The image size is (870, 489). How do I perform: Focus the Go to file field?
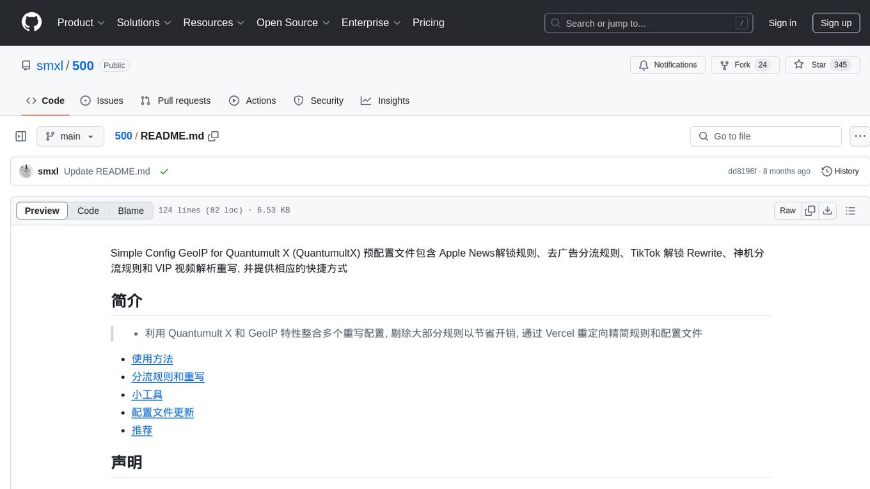click(x=766, y=136)
